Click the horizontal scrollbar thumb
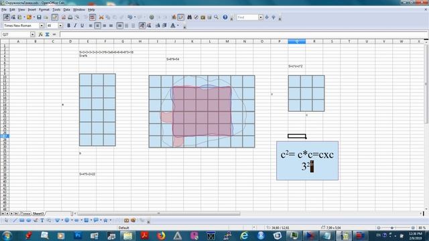429x241 pixels. [x=159, y=214]
